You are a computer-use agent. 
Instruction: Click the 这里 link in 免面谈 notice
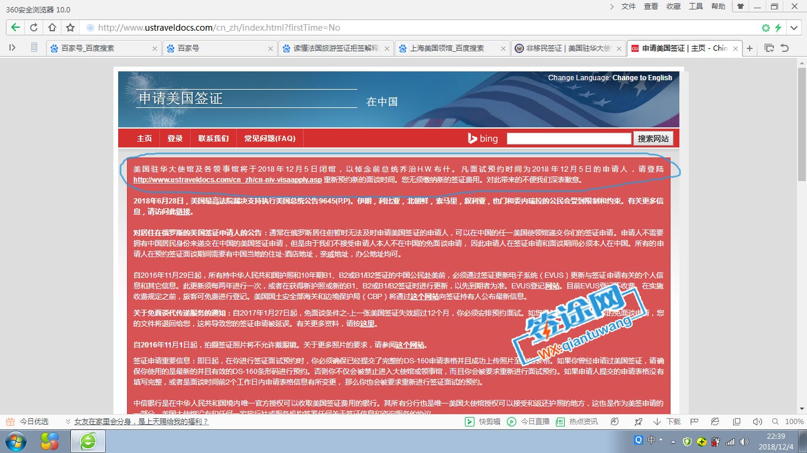pos(368,324)
